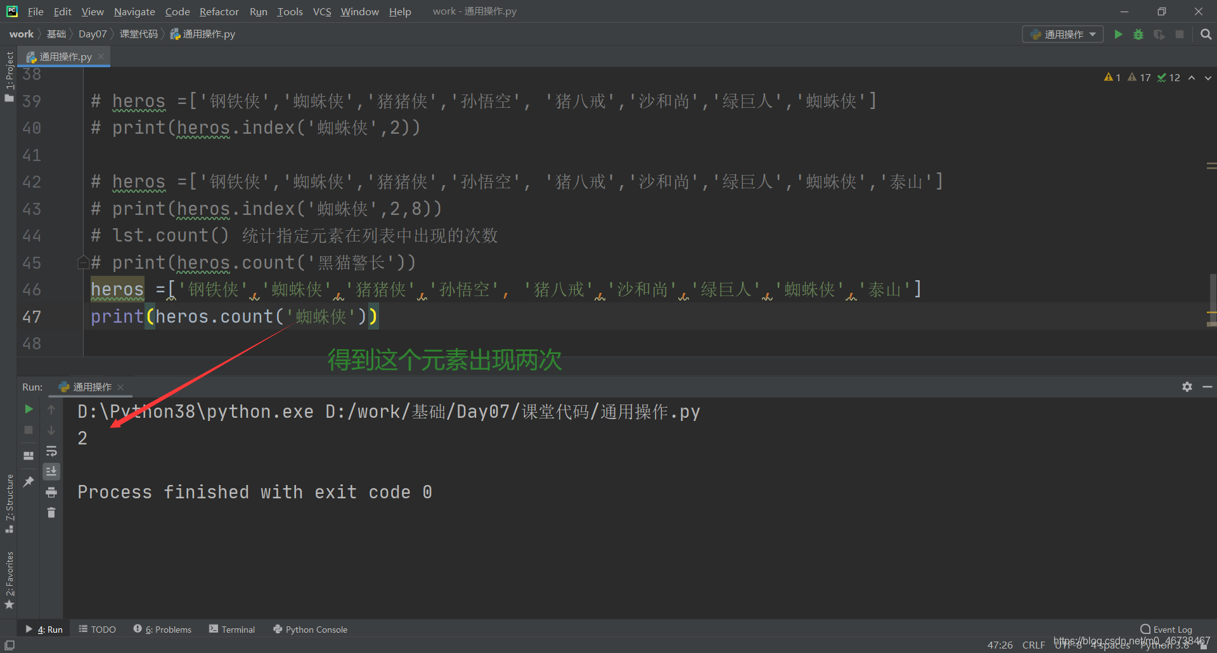Toggle tool window bars icon bottom-left
Image resolution: width=1217 pixels, height=653 pixels.
point(9,645)
